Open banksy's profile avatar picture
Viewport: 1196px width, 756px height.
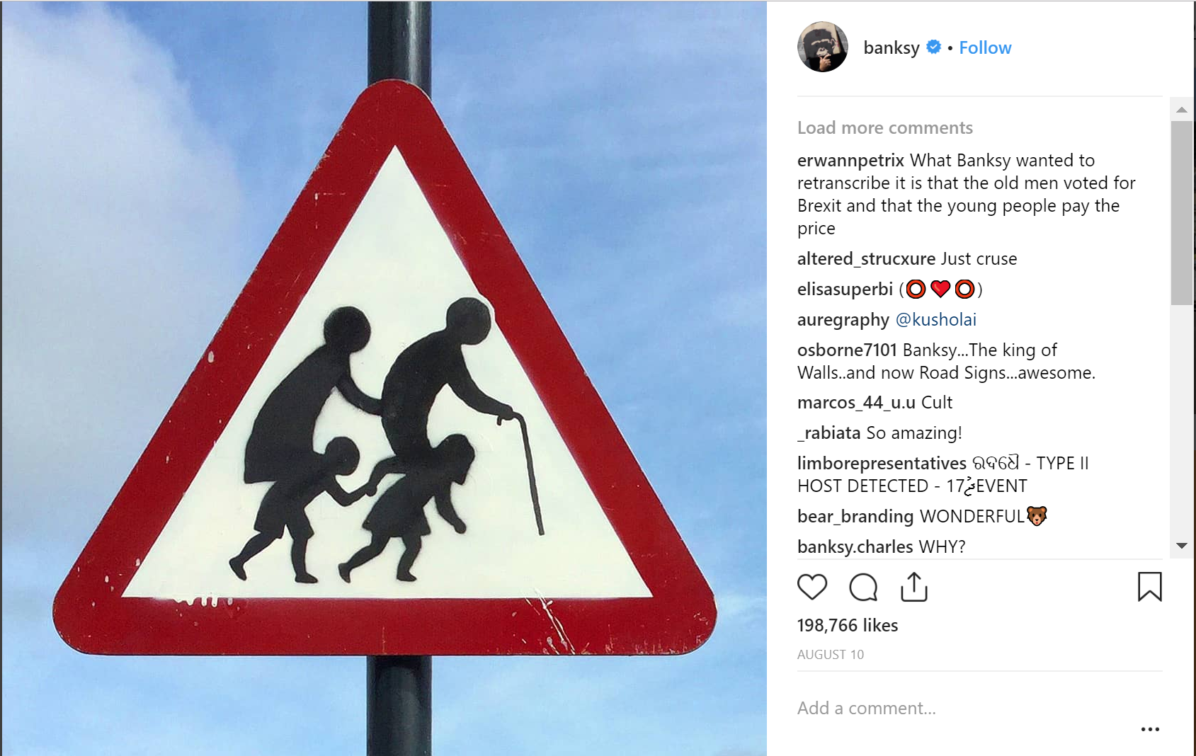pos(823,47)
